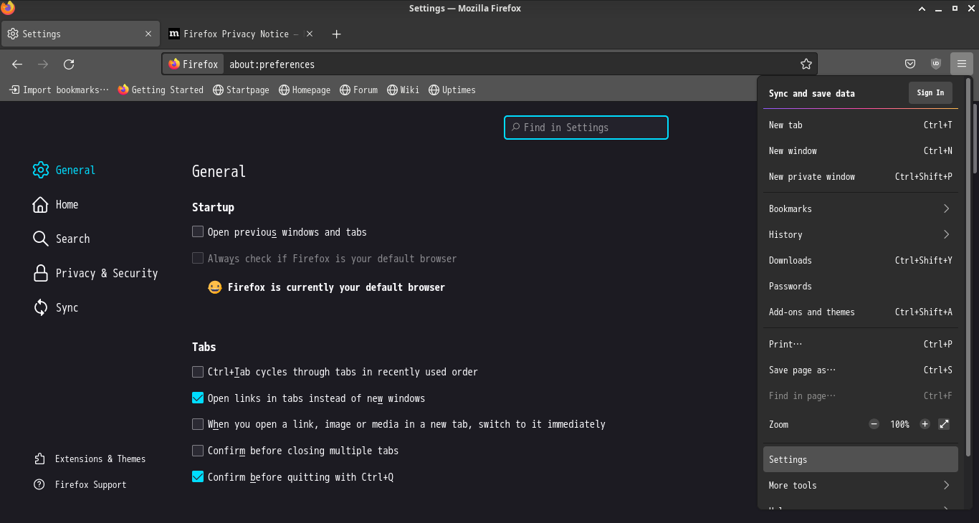Open Pocket save icon in toolbar

point(910,64)
